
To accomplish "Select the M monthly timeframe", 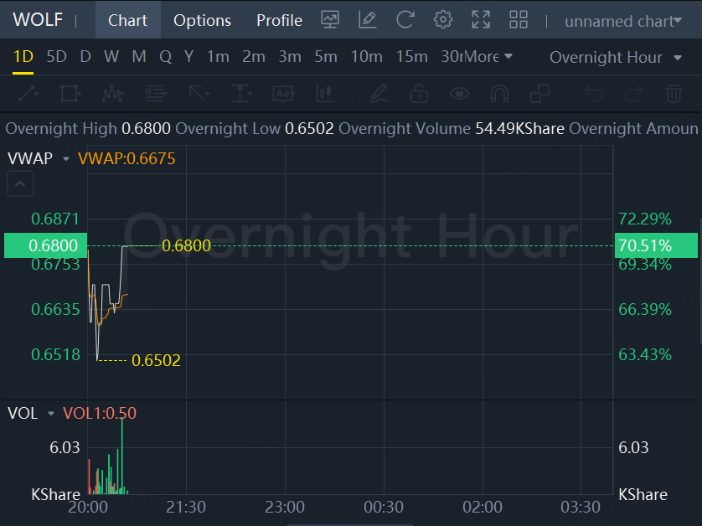I will [139, 57].
